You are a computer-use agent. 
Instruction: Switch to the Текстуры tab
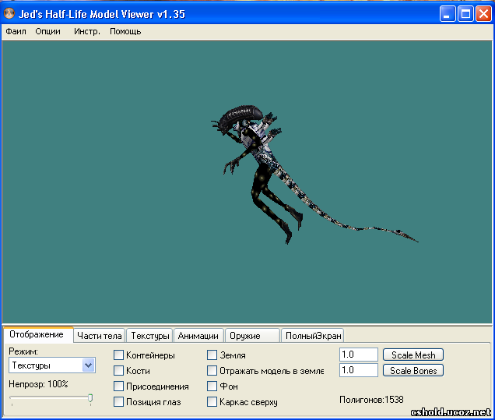[x=150, y=336]
